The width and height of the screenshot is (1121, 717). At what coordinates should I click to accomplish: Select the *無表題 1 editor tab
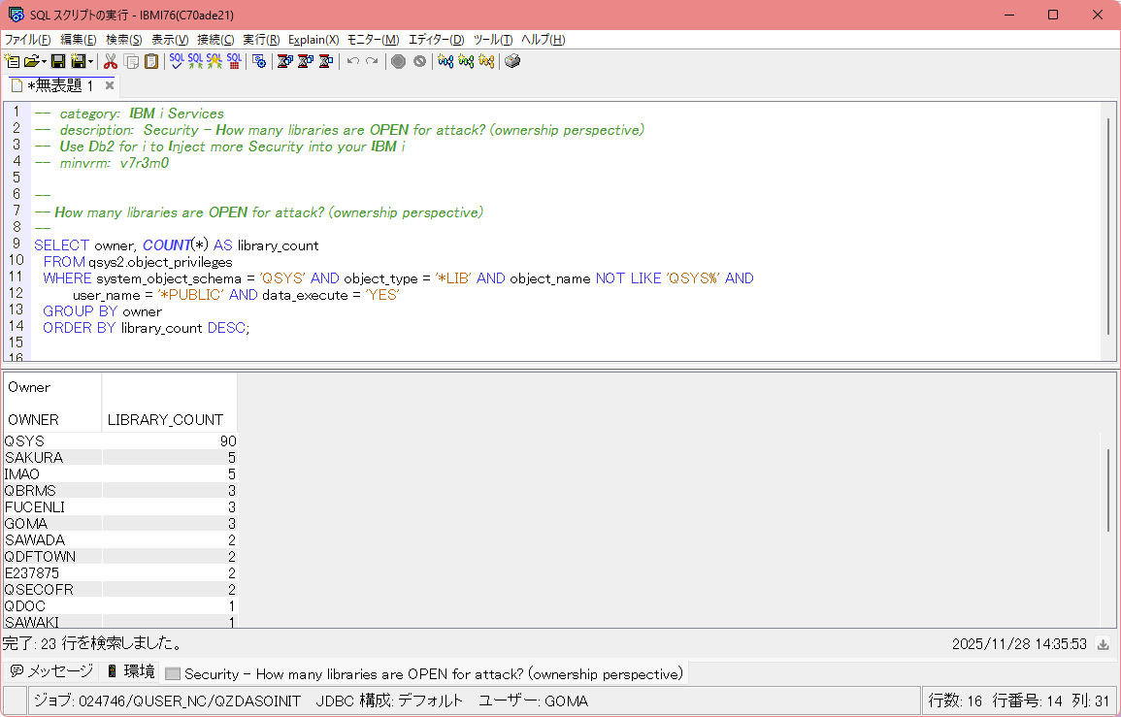[60, 85]
